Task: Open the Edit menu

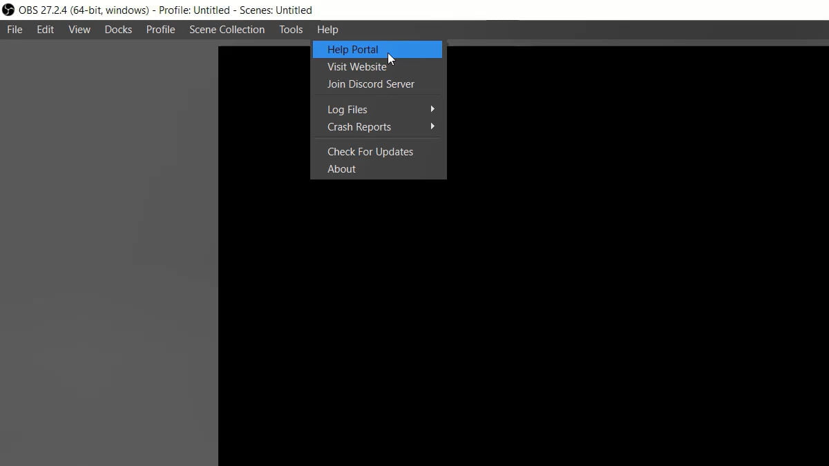Action: coord(46,30)
